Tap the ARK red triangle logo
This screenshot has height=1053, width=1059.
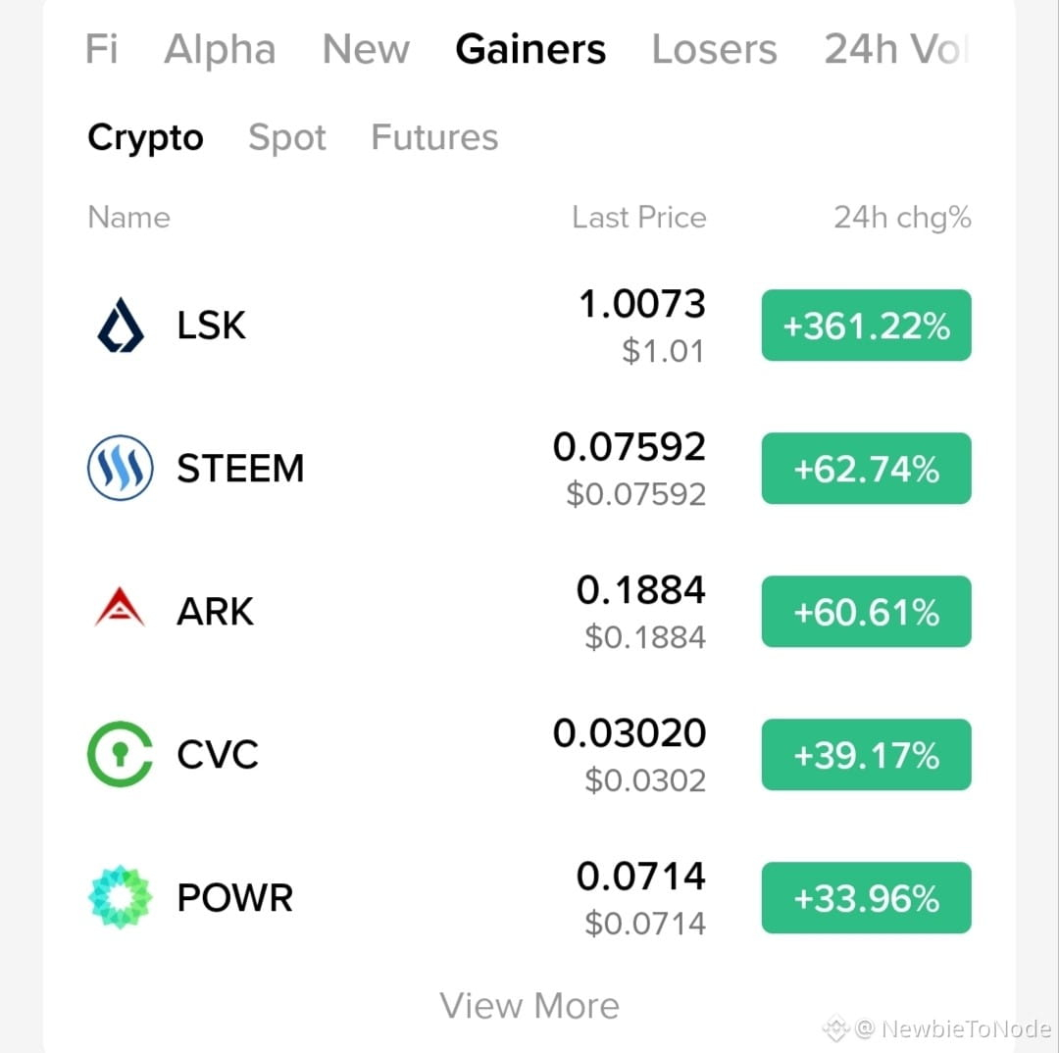pyautogui.click(x=120, y=607)
